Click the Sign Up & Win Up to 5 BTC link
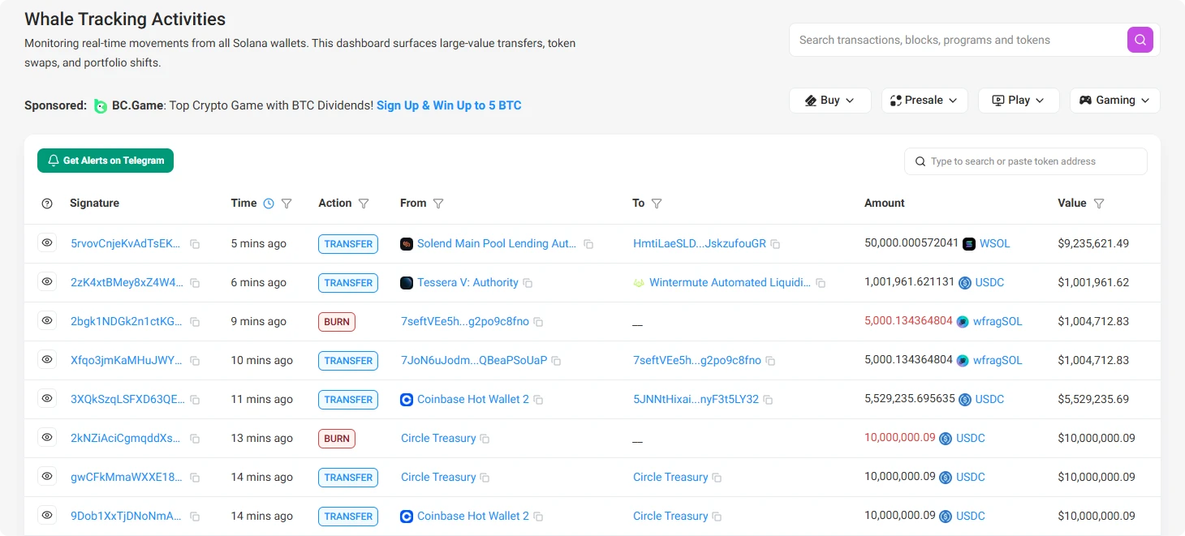 click(449, 105)
